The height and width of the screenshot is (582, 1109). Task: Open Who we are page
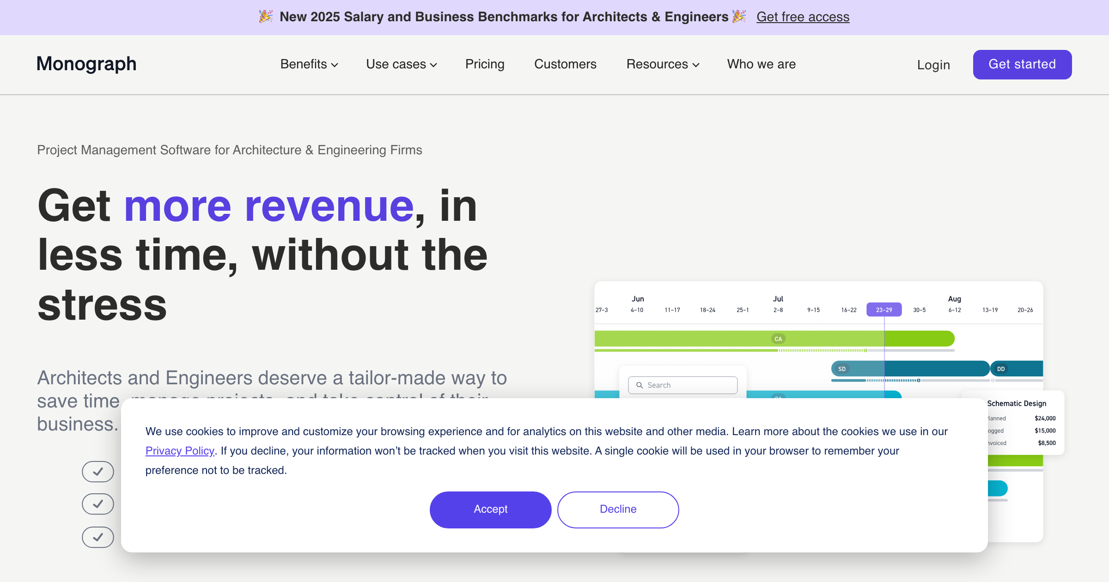[x=761, y=64]
